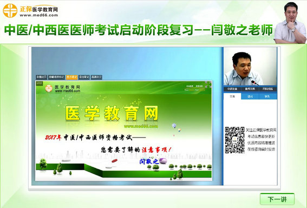
Task: Click the expand arrows icon at slide corner
Action: 208,85
